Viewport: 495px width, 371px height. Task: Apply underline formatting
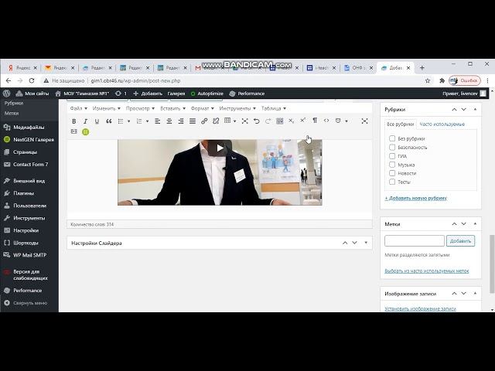97,121
